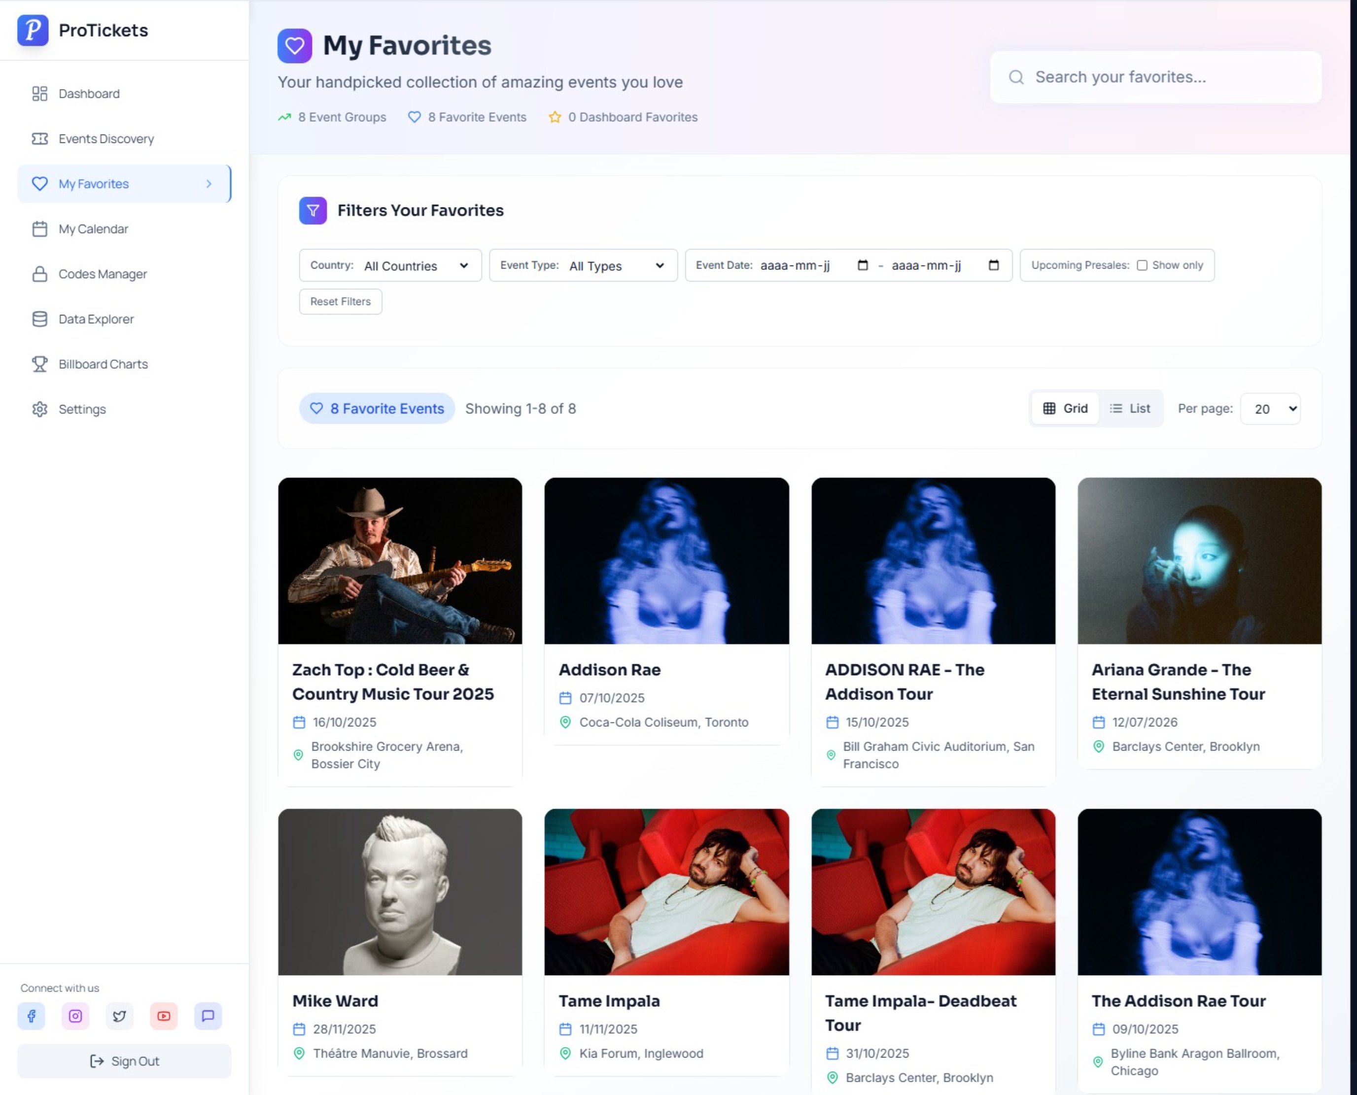
Task: Open the Event Type dropdown
Action: click(x=616, y=266)
